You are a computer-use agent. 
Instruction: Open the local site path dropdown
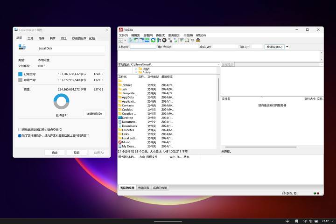[218, 64]
